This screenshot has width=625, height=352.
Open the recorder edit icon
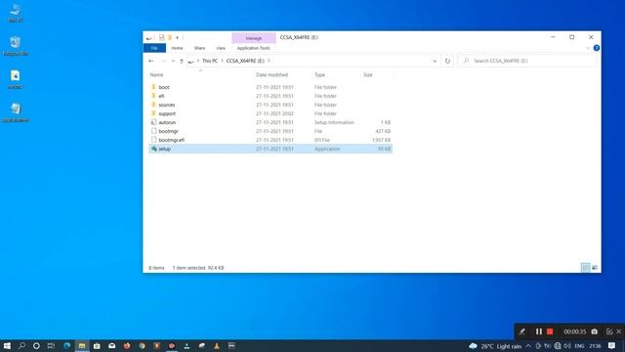click(609, 331)
